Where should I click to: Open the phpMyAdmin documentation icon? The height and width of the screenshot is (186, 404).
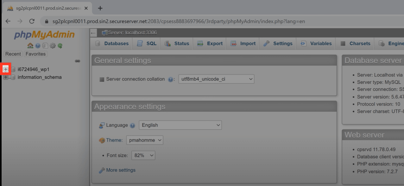click(x=45, y=46)
